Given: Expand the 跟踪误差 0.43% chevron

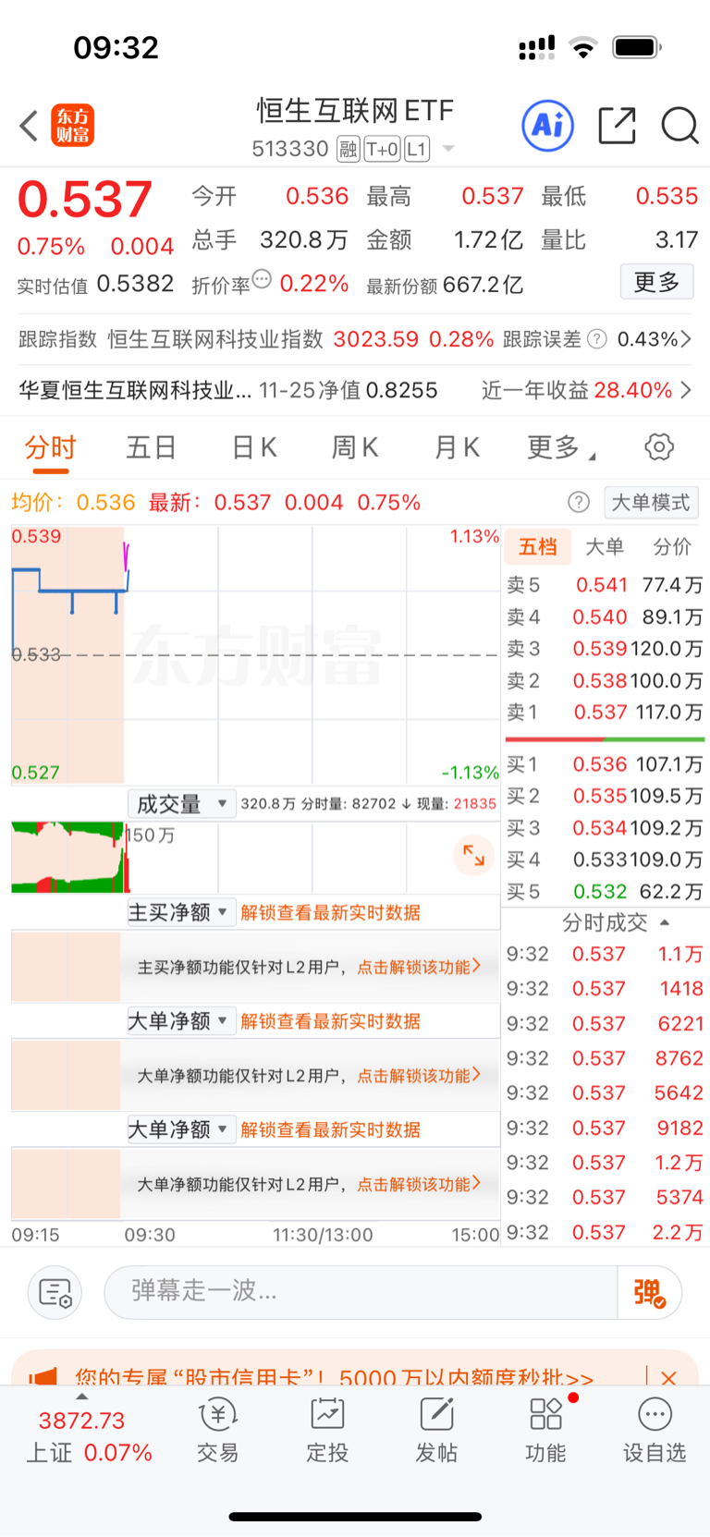Looking at the screenshot, I should tap(686, 339).
